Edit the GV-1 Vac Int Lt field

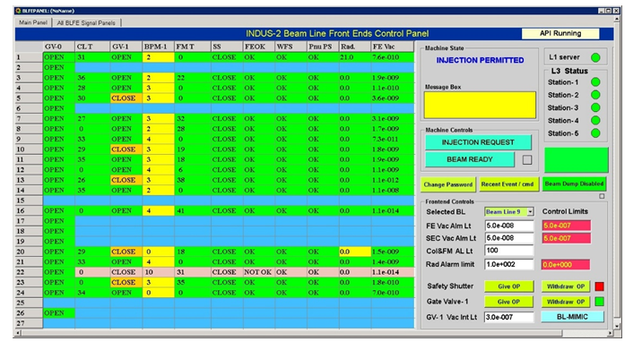point(509,317)
